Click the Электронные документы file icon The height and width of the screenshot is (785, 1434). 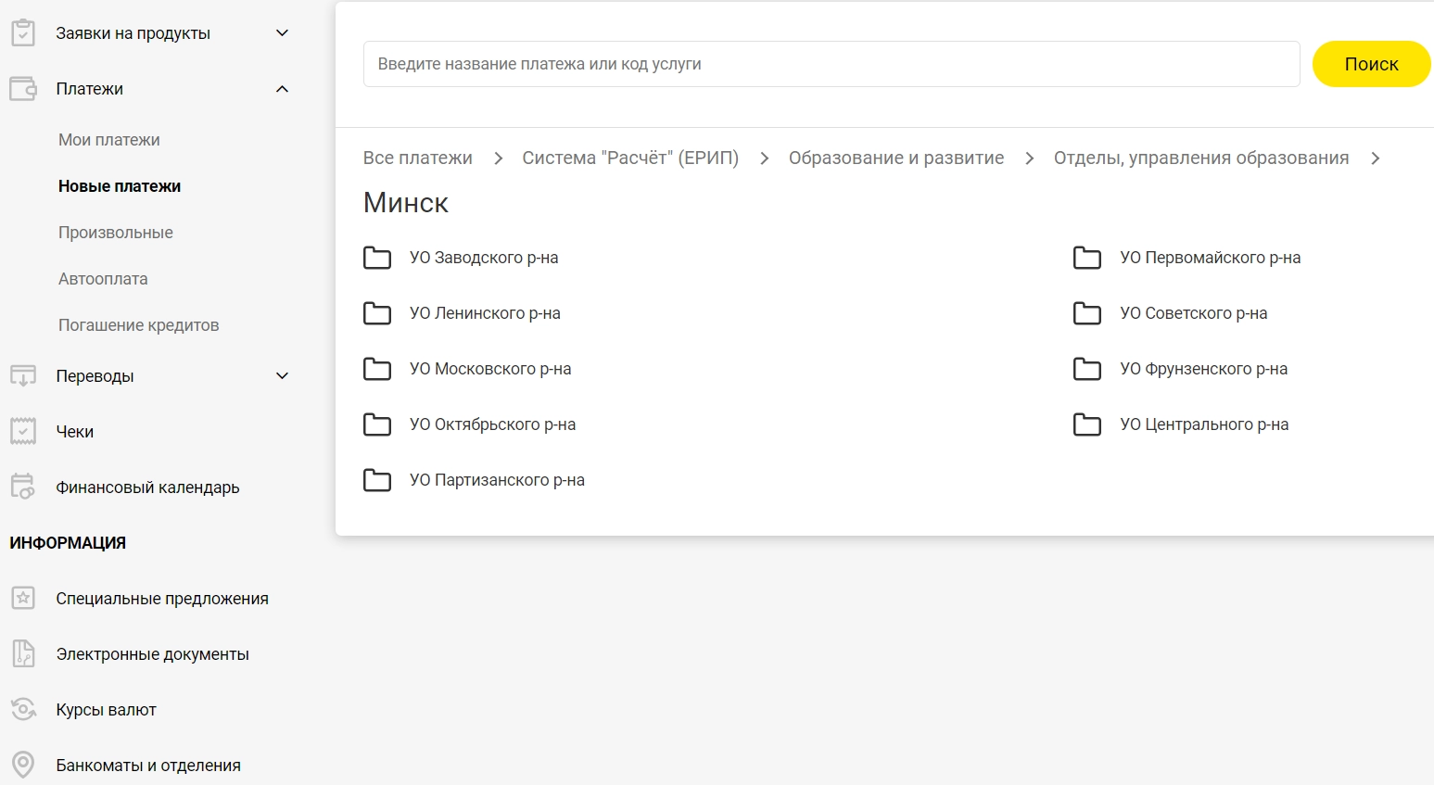(23, 653)
